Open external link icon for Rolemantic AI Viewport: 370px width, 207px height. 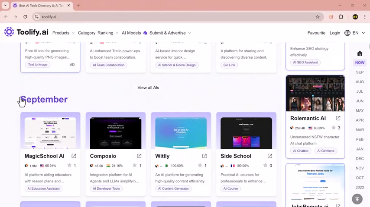point(338,118)
